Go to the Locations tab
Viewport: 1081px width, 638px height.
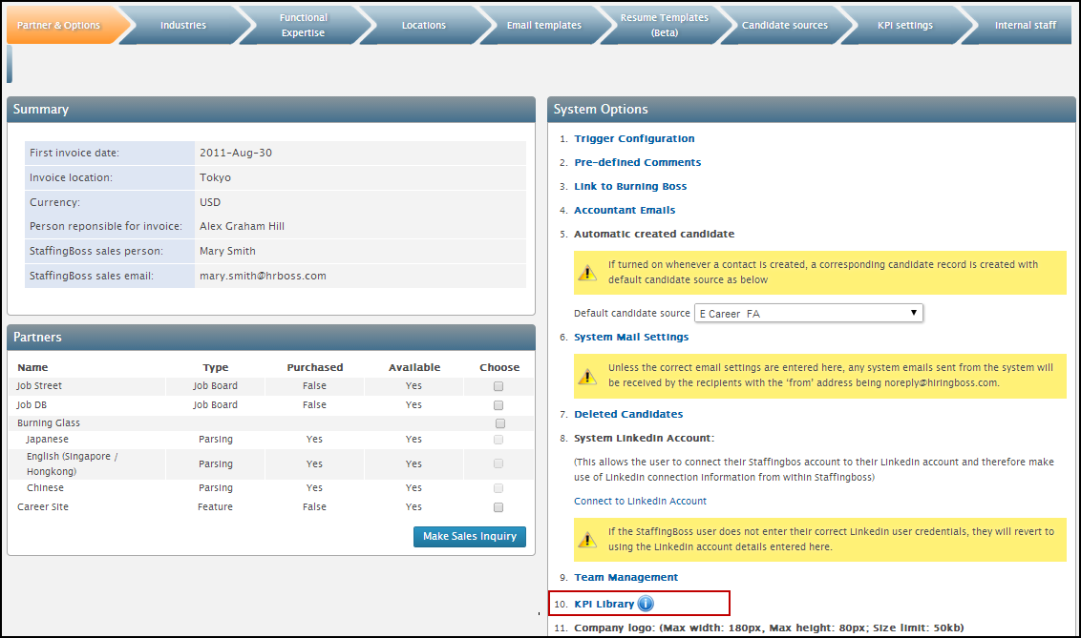coord(424,25)
